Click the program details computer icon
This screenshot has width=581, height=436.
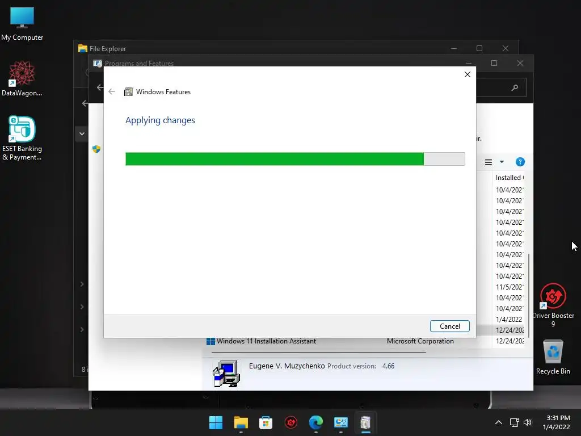[x=226, y=374]
